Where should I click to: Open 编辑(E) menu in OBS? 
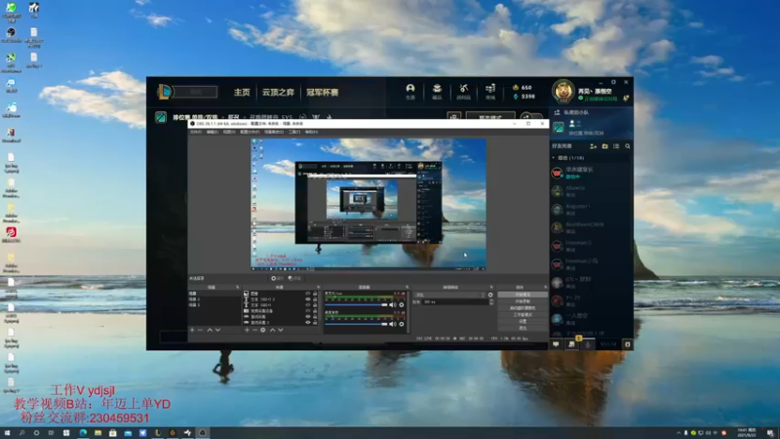[x=213, y=132]
